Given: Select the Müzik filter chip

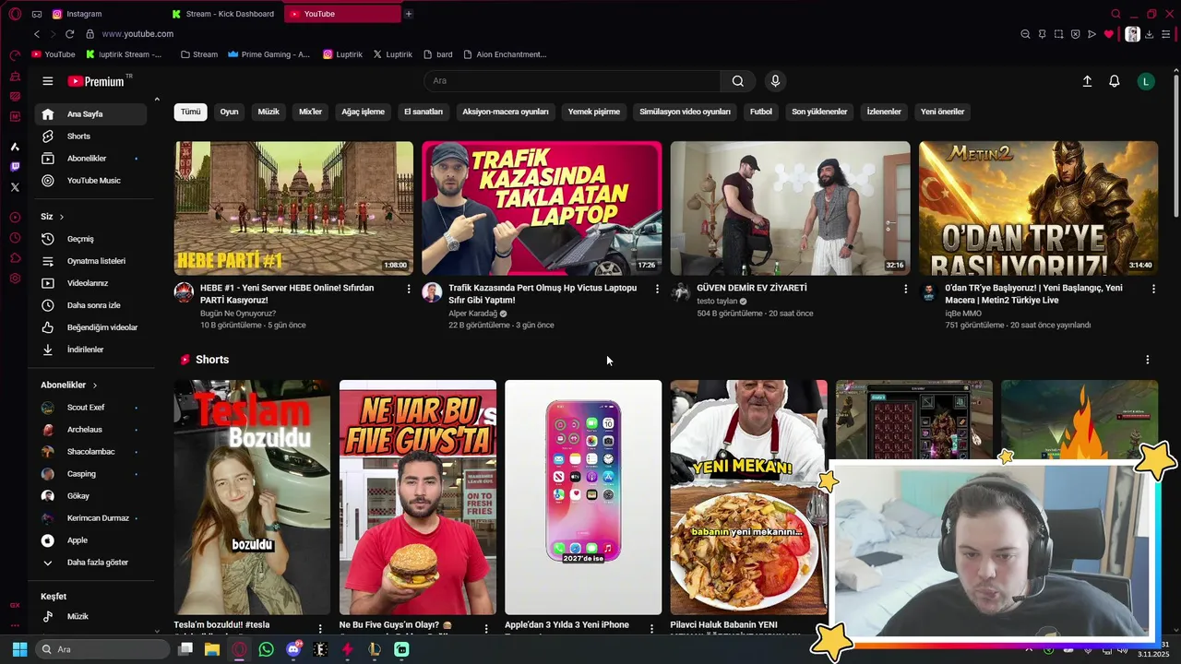Looking at the screenshot, I should pos(268,112).
